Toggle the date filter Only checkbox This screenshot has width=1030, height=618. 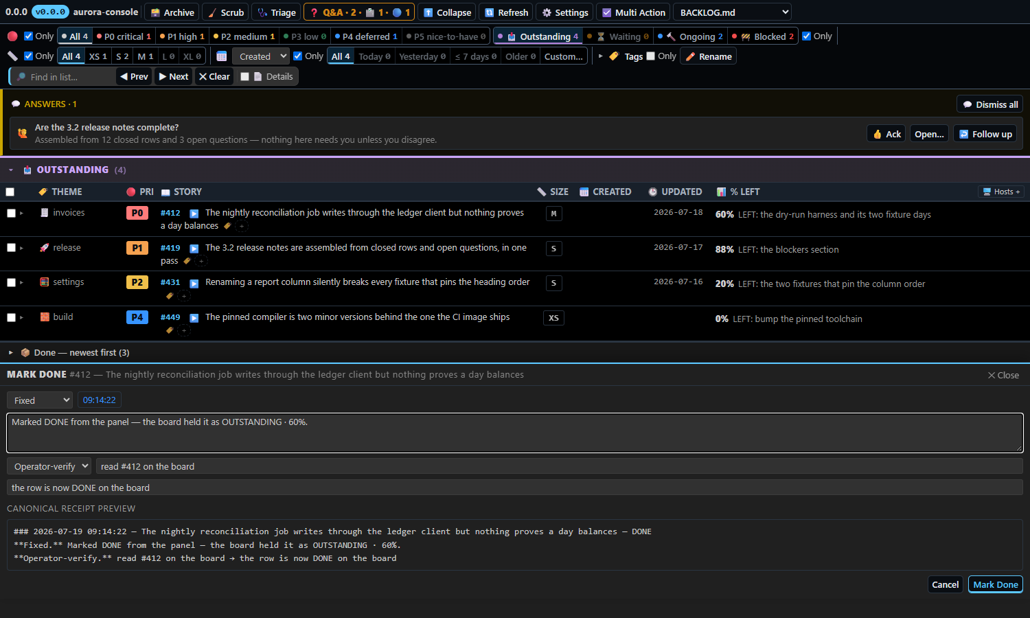298,56
